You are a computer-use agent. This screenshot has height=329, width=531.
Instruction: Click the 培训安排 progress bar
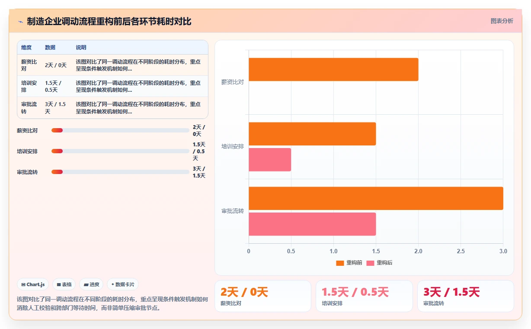click(x=120, y=151)
